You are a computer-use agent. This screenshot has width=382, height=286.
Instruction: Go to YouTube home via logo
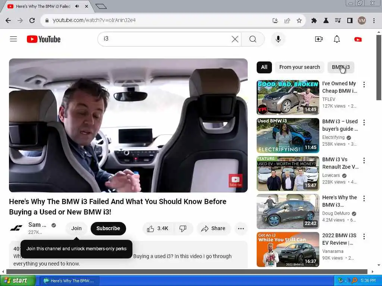point(44,39)
